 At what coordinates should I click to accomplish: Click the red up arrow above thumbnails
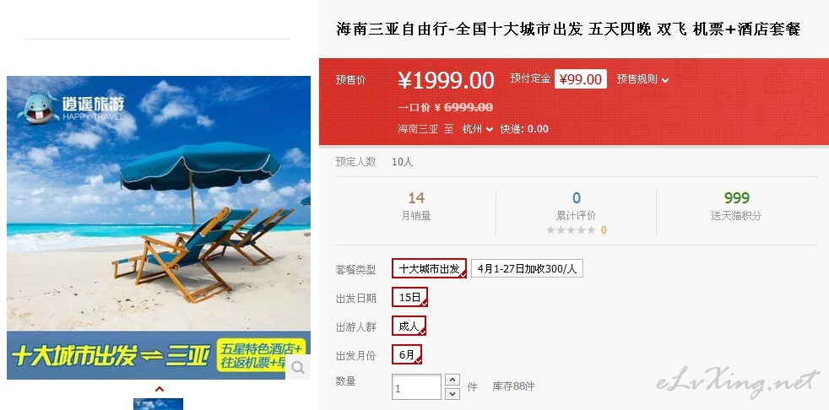point(160,390)
